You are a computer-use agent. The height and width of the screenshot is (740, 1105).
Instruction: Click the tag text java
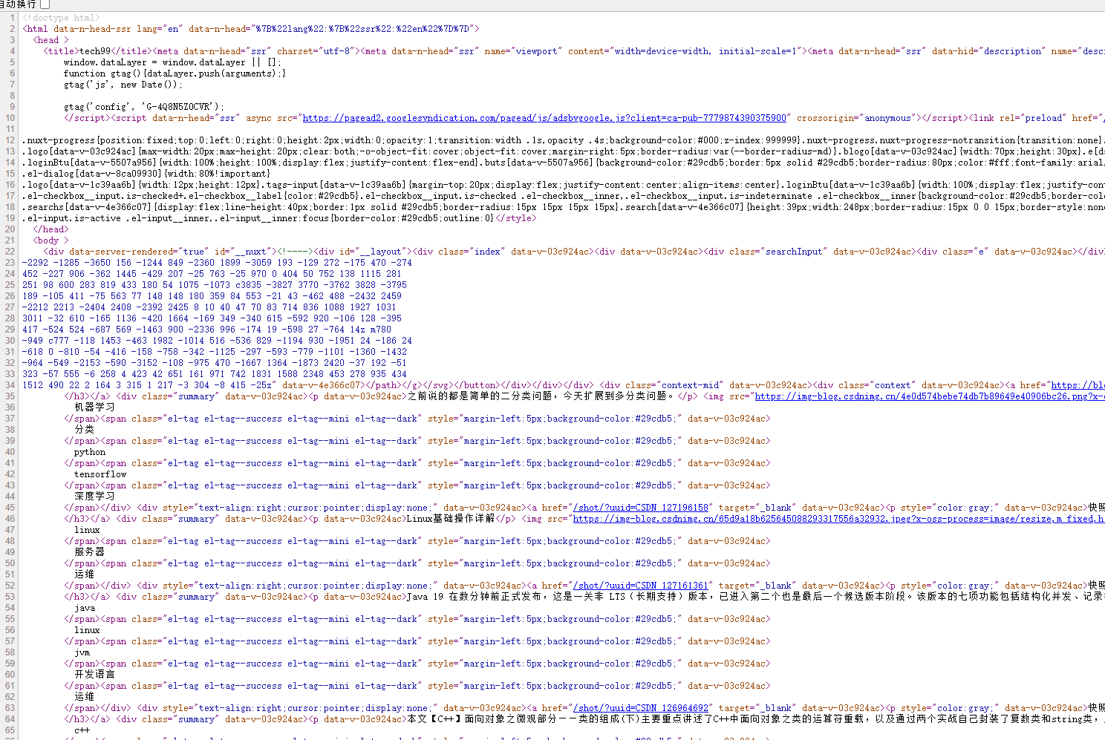pos(85,608)
